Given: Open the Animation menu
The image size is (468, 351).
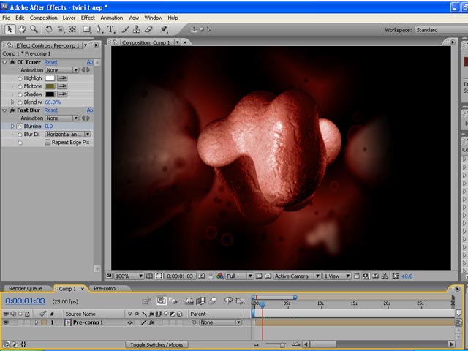Looking at the screenshot, I should 112,18.
